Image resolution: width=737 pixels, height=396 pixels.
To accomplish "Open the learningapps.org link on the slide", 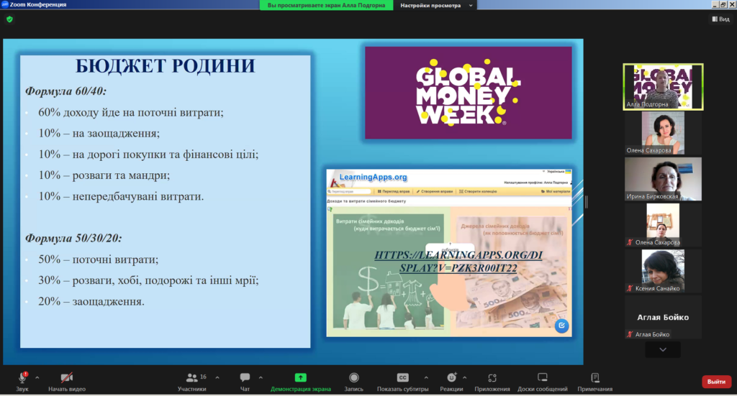I will (458, 262).
